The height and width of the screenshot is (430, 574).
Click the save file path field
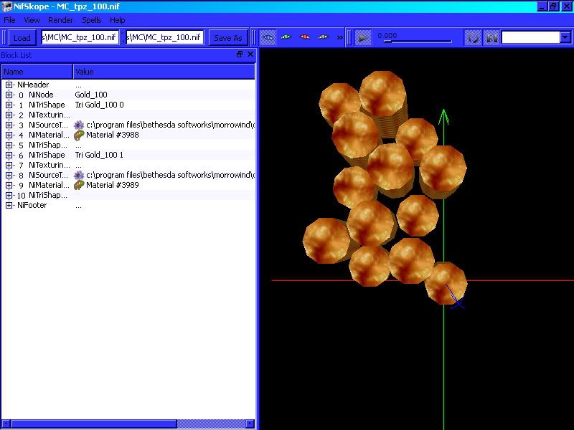pos(164,37)
